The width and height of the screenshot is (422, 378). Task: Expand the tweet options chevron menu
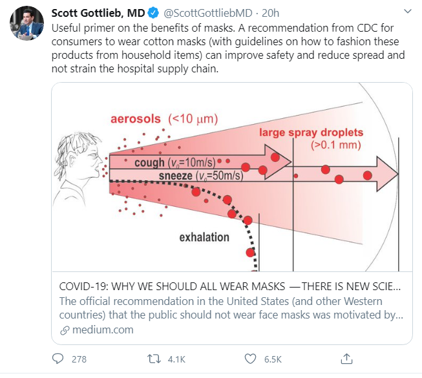(408, 11)
